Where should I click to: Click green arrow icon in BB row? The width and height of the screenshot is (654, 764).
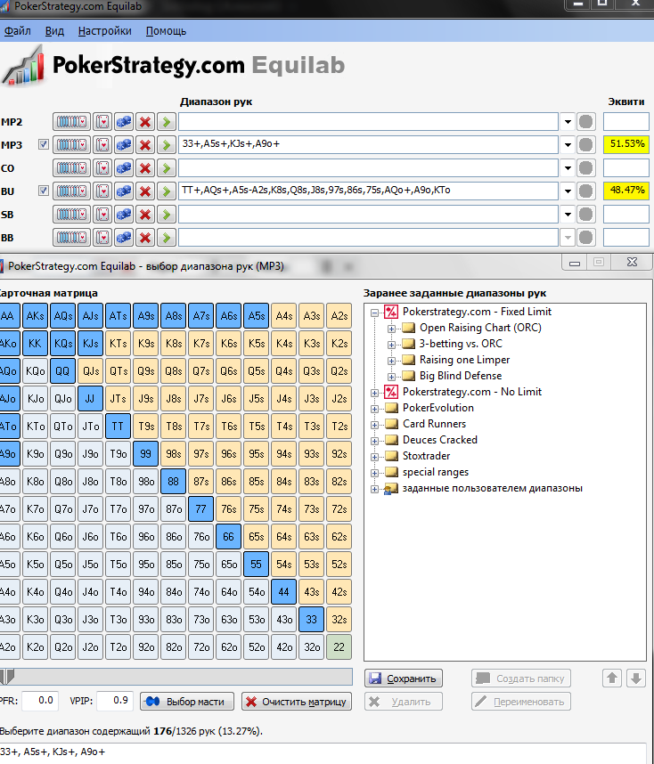pyautogui.click(x=167, y=238)
